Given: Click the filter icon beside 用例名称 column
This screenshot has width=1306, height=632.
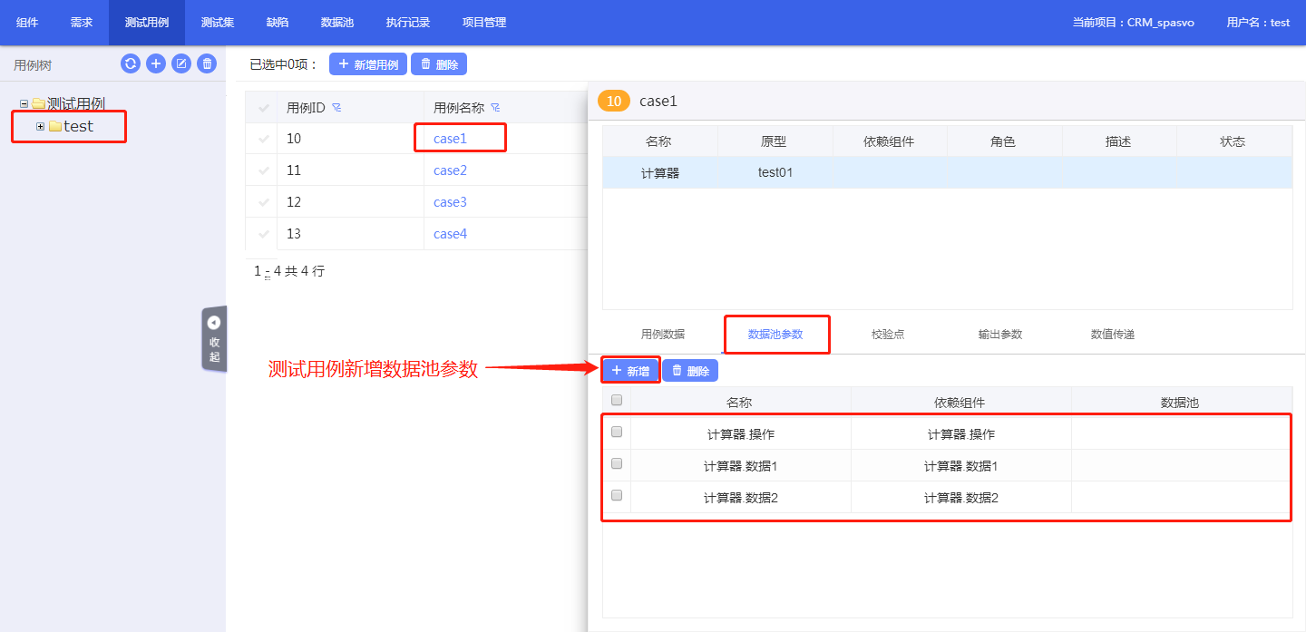Looking at the screenshot, I should [x=495, y=108].
